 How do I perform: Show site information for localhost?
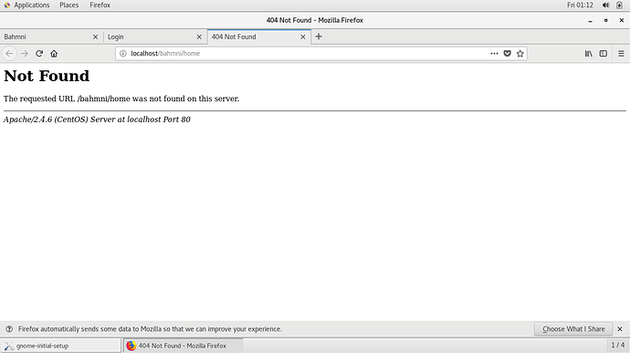click(x=123, y=54)
